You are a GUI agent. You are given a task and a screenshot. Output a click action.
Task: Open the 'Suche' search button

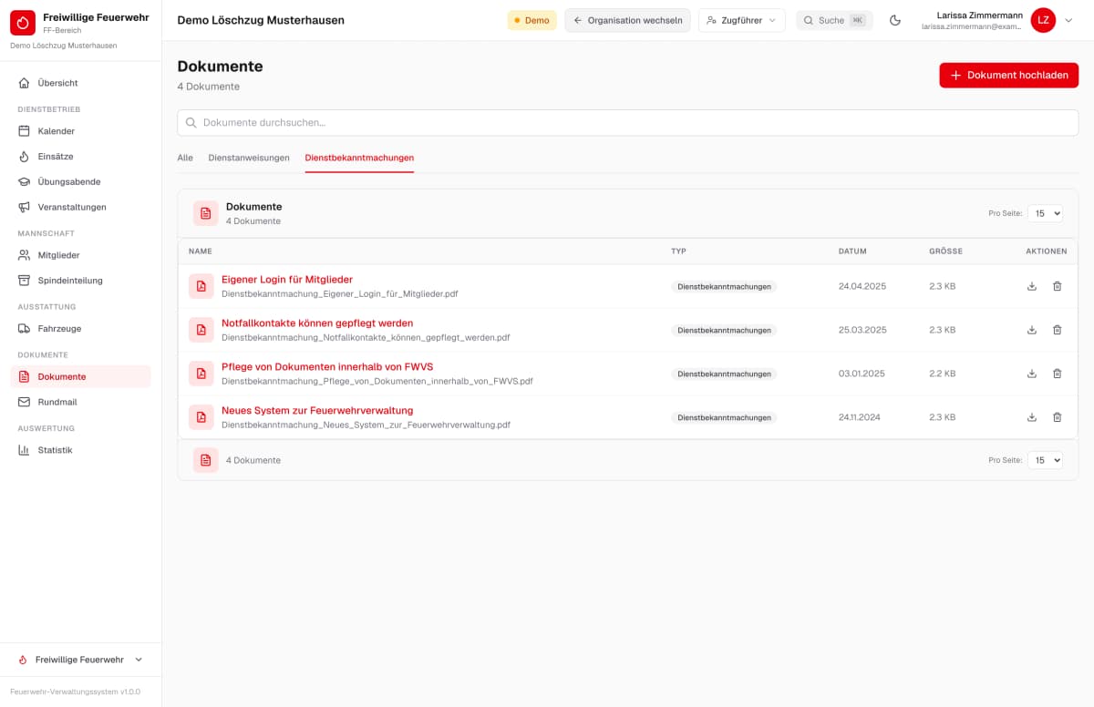(x=834, y=20)
